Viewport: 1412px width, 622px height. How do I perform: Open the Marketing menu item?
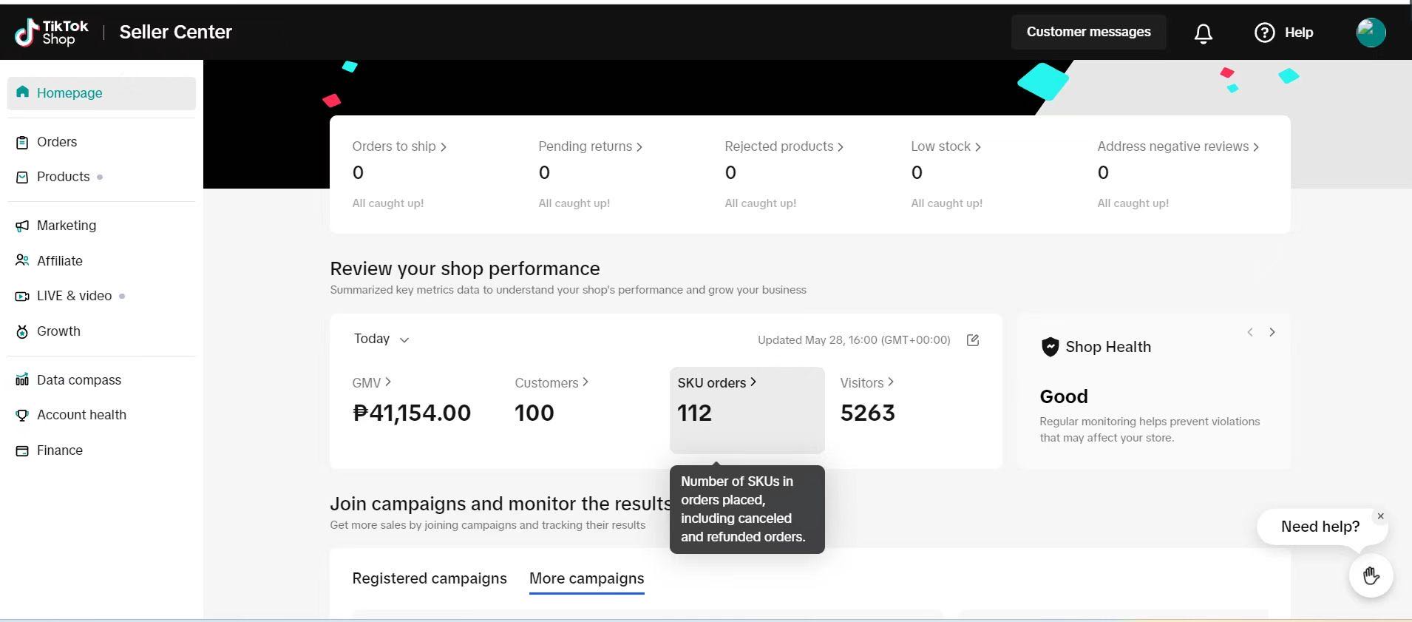click(101, 226)
